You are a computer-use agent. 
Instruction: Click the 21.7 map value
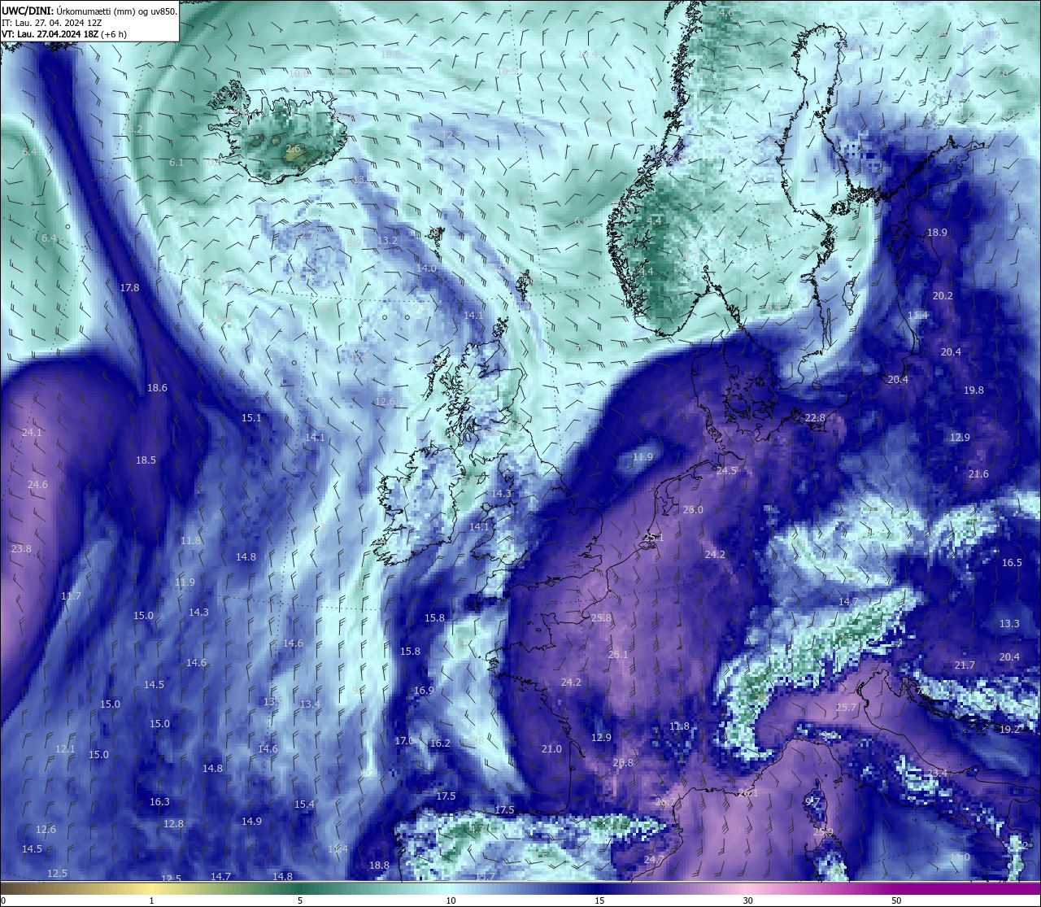[965, 665]
